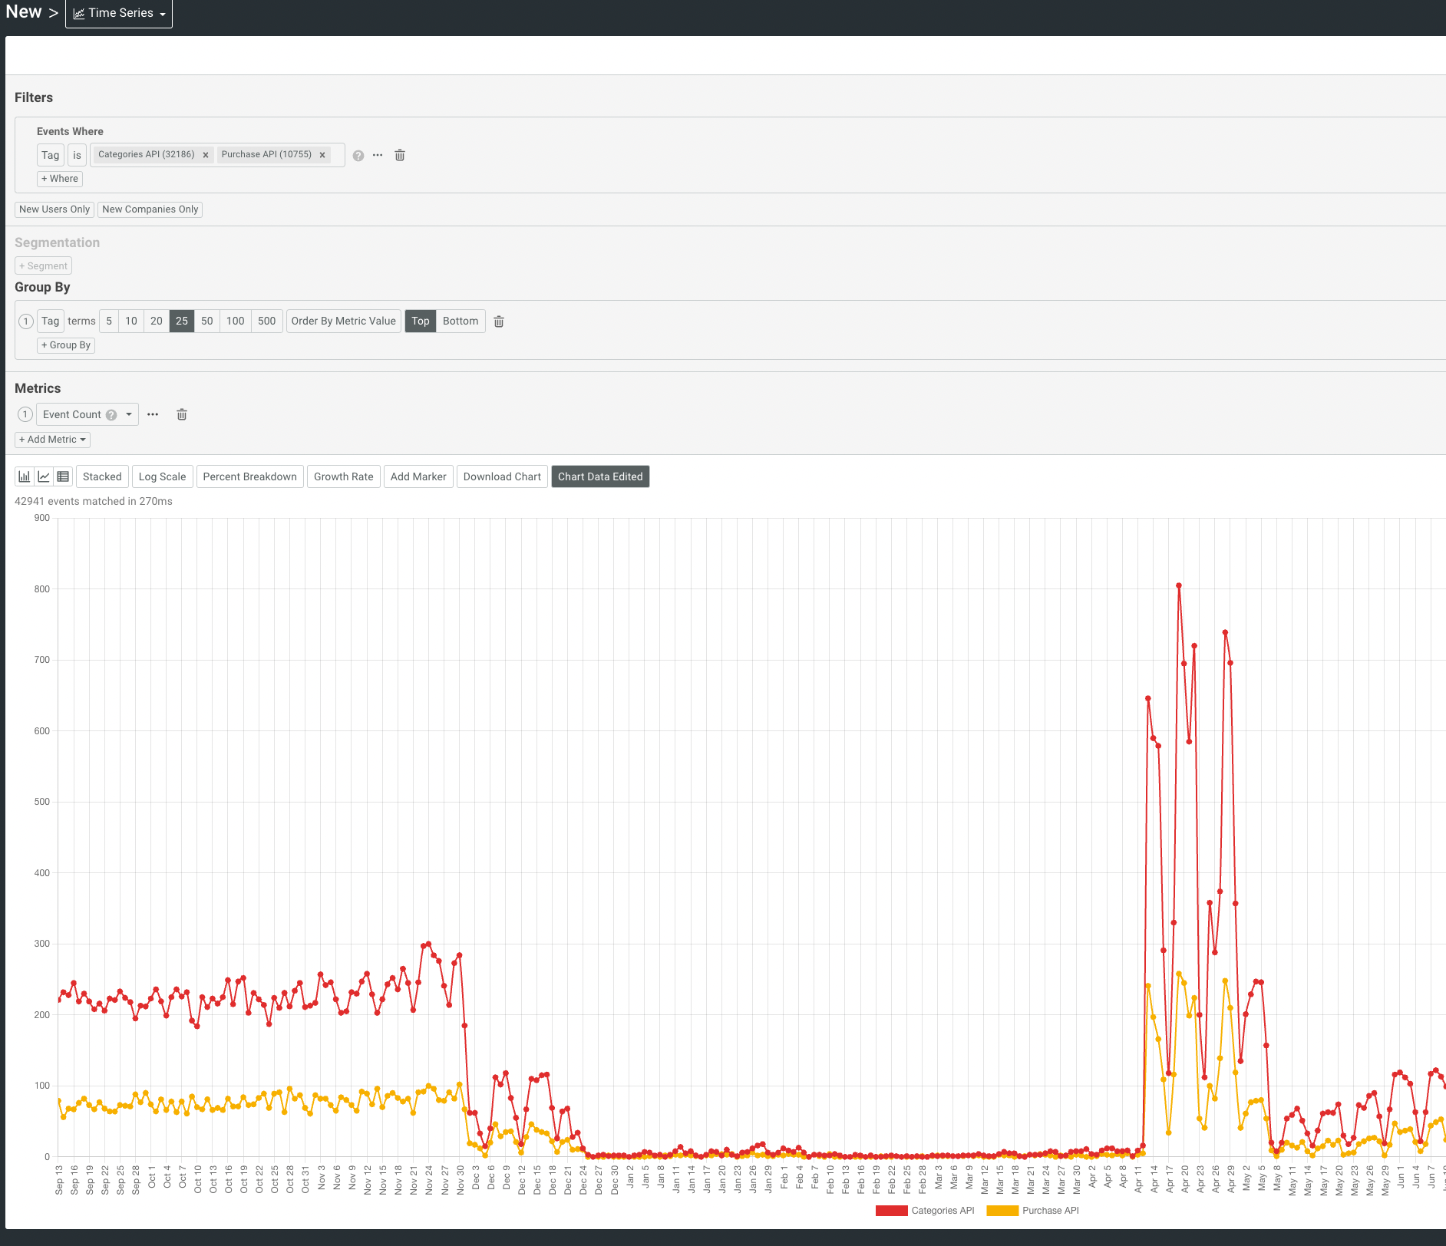Turn on Percent Breakdown mode
This screenshot has height=1246, width=1446.
coord(249,476)
